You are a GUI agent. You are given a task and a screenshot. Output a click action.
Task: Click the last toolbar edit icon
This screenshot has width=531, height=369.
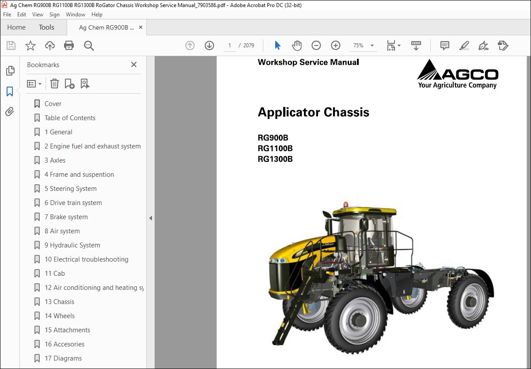click(503, 46)
